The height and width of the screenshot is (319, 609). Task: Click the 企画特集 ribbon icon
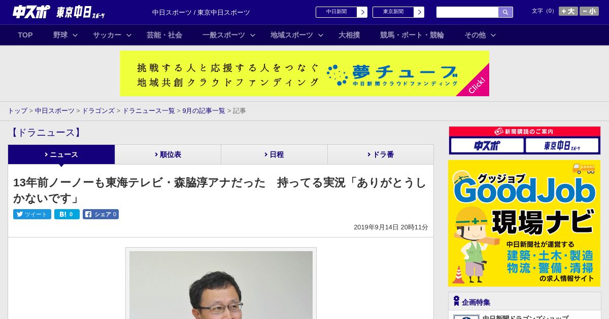click(456, 301)
